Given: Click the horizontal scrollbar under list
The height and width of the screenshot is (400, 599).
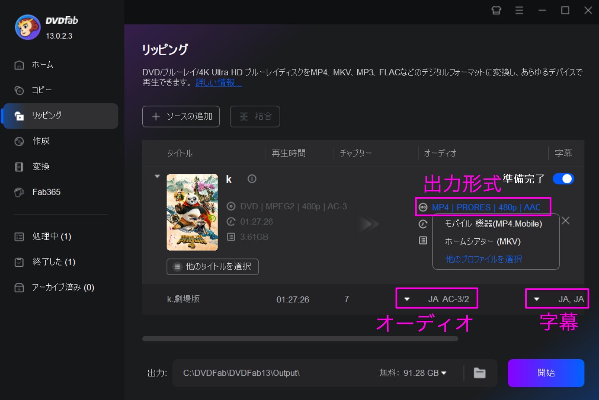Looking at the screenshot, I should click(x=300, y=339).
